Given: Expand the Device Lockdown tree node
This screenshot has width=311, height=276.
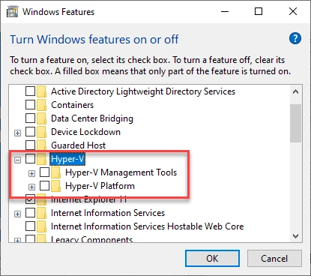Looking at the screenshot, I should [17, 133].
